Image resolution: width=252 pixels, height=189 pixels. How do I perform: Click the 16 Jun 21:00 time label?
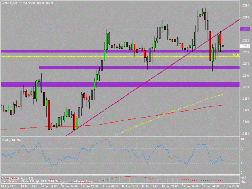(170, 187)
